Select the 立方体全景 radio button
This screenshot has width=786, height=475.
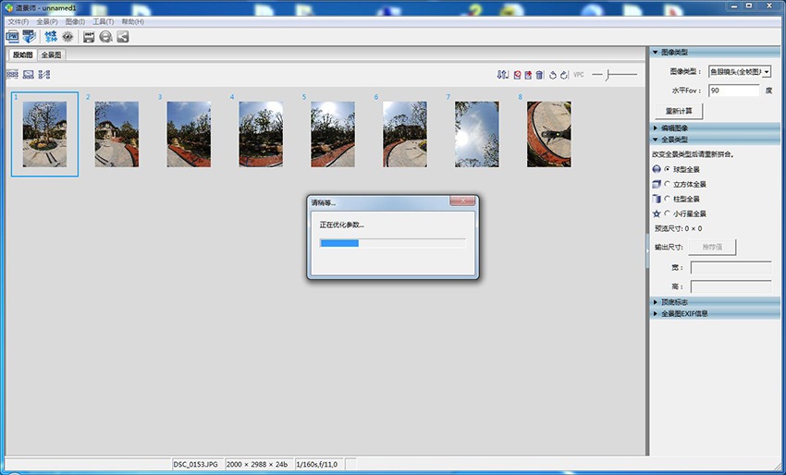tap(668, 184)
